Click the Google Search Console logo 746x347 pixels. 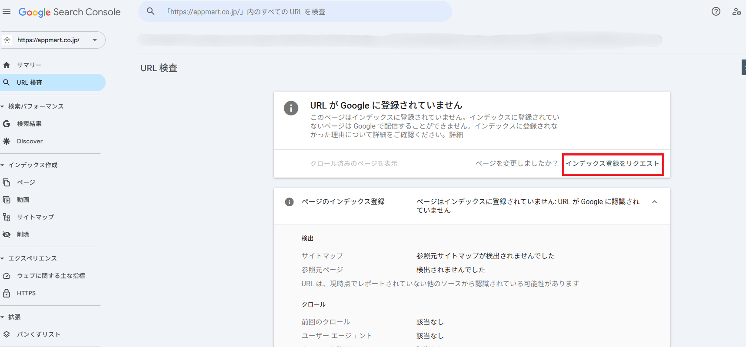pyautogui.click(x=70, y=12)
